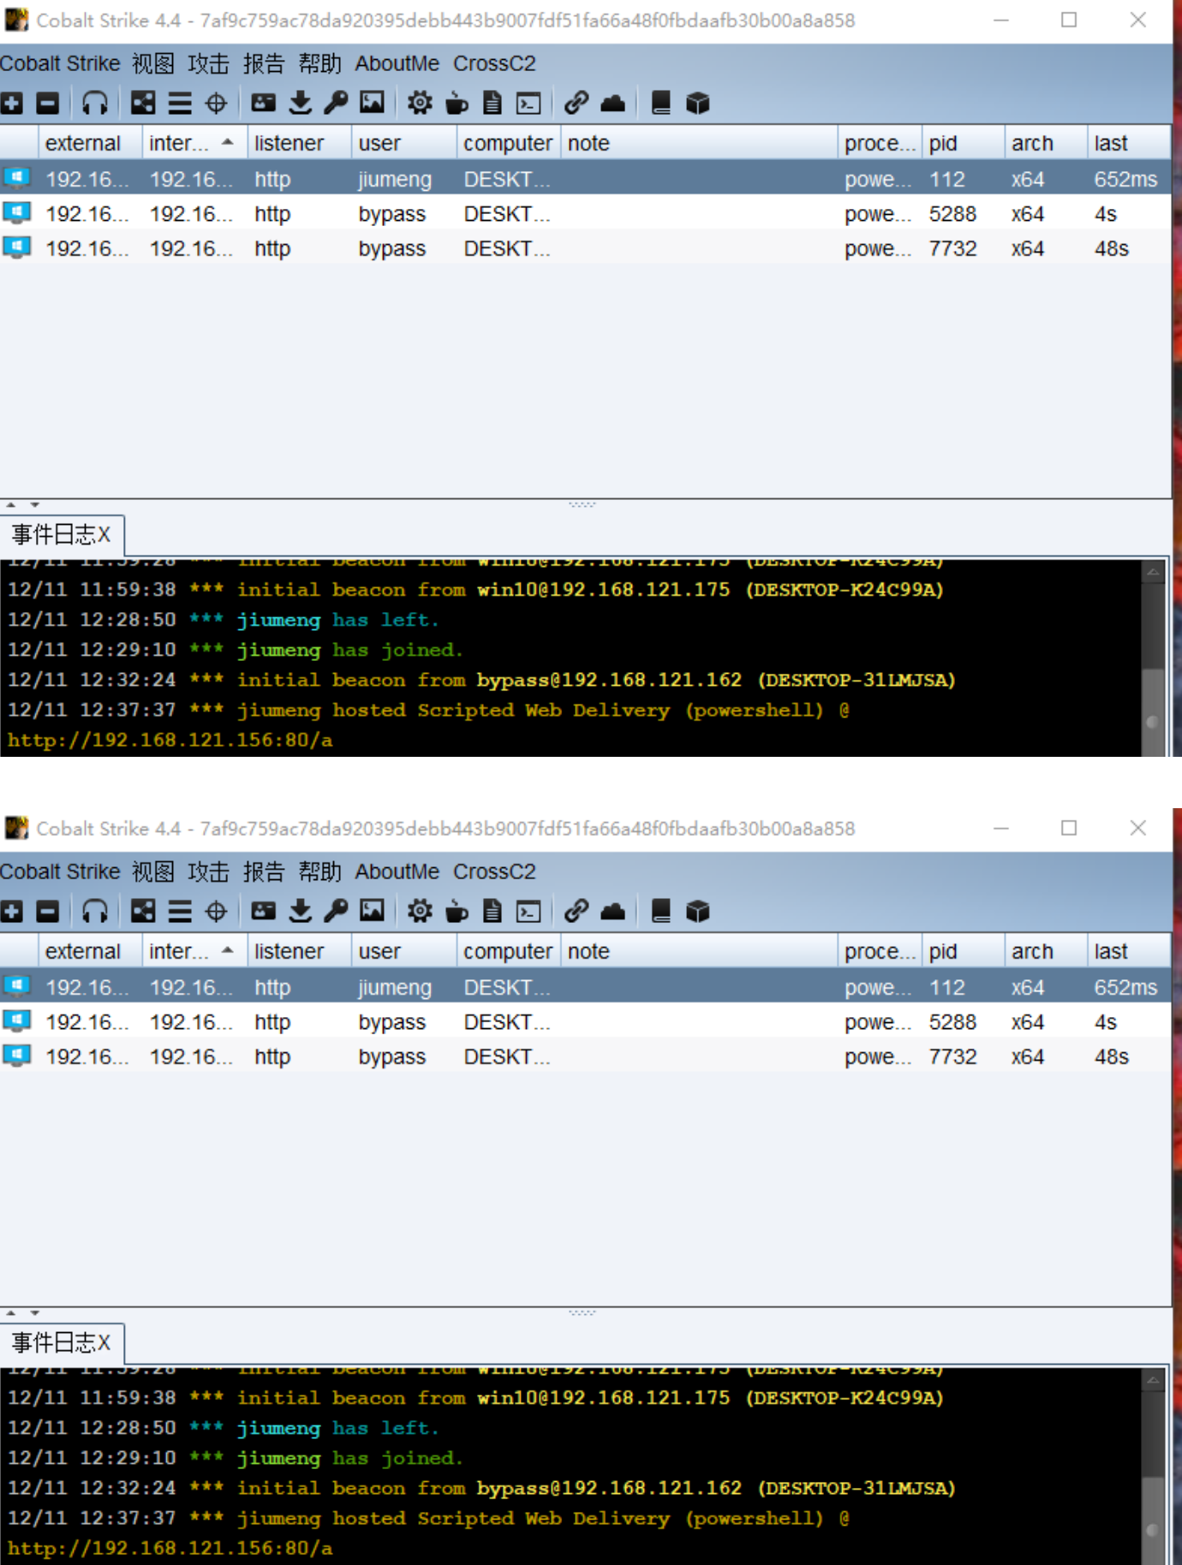This screenshot has width=1182, height=1565.
Task: View screenshots picture icon in bottom window
Action: click(372, 912)
